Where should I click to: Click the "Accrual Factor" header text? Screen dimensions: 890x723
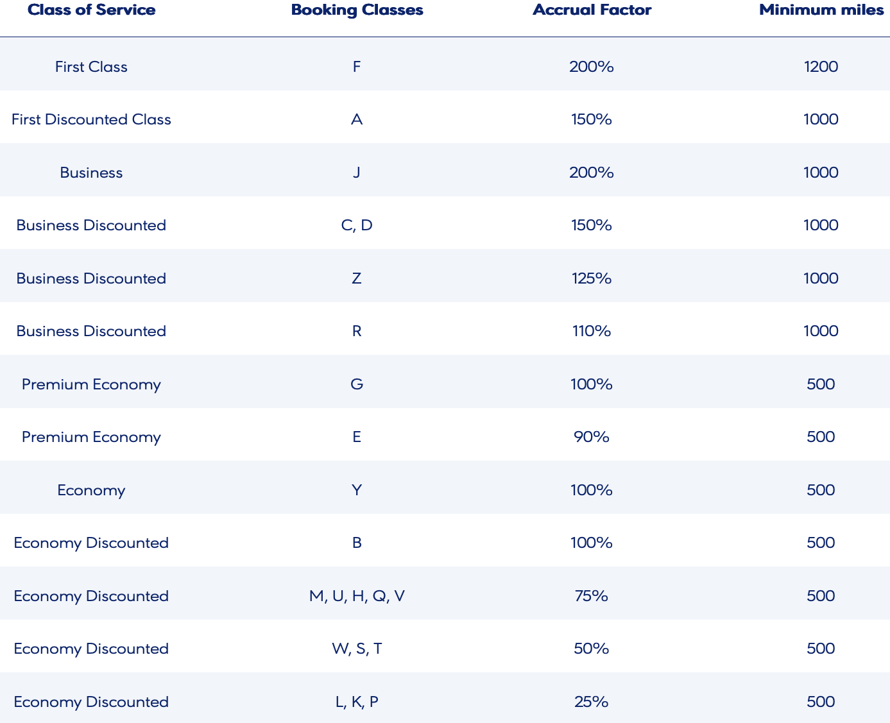click(x=592, y=10)
